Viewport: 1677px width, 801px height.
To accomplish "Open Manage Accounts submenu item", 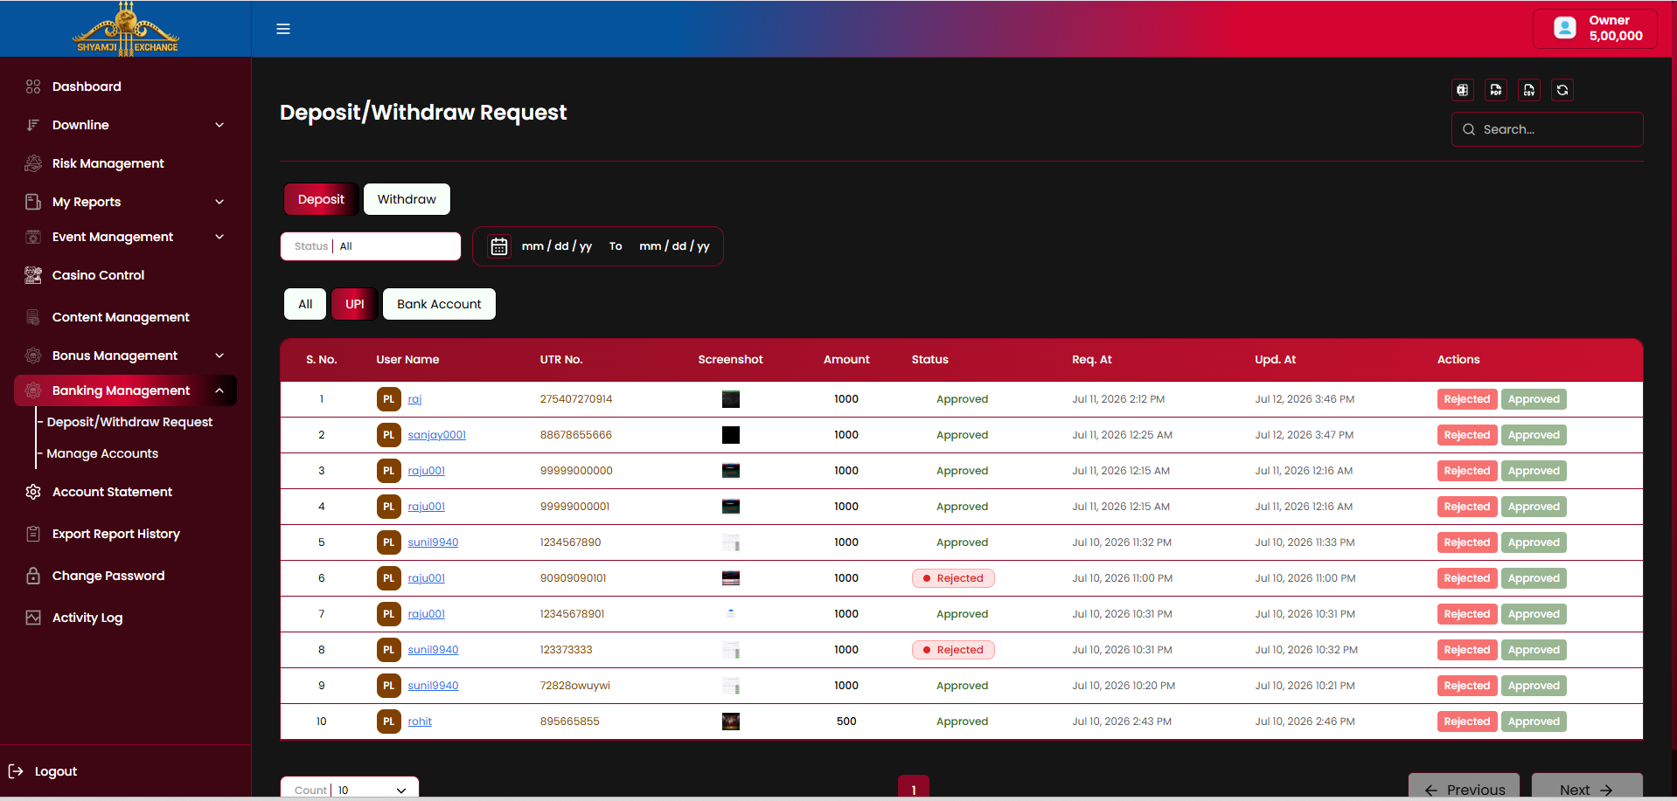I will click(x=102, y=453).
